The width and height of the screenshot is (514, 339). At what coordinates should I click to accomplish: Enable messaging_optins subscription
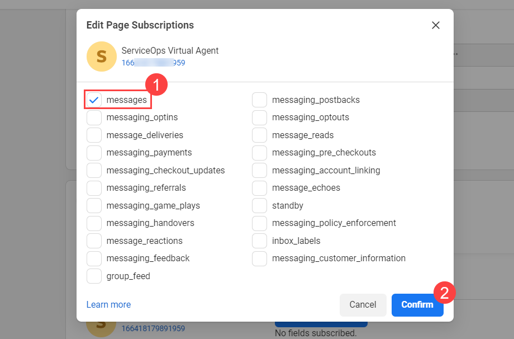[x=93, y=117]
